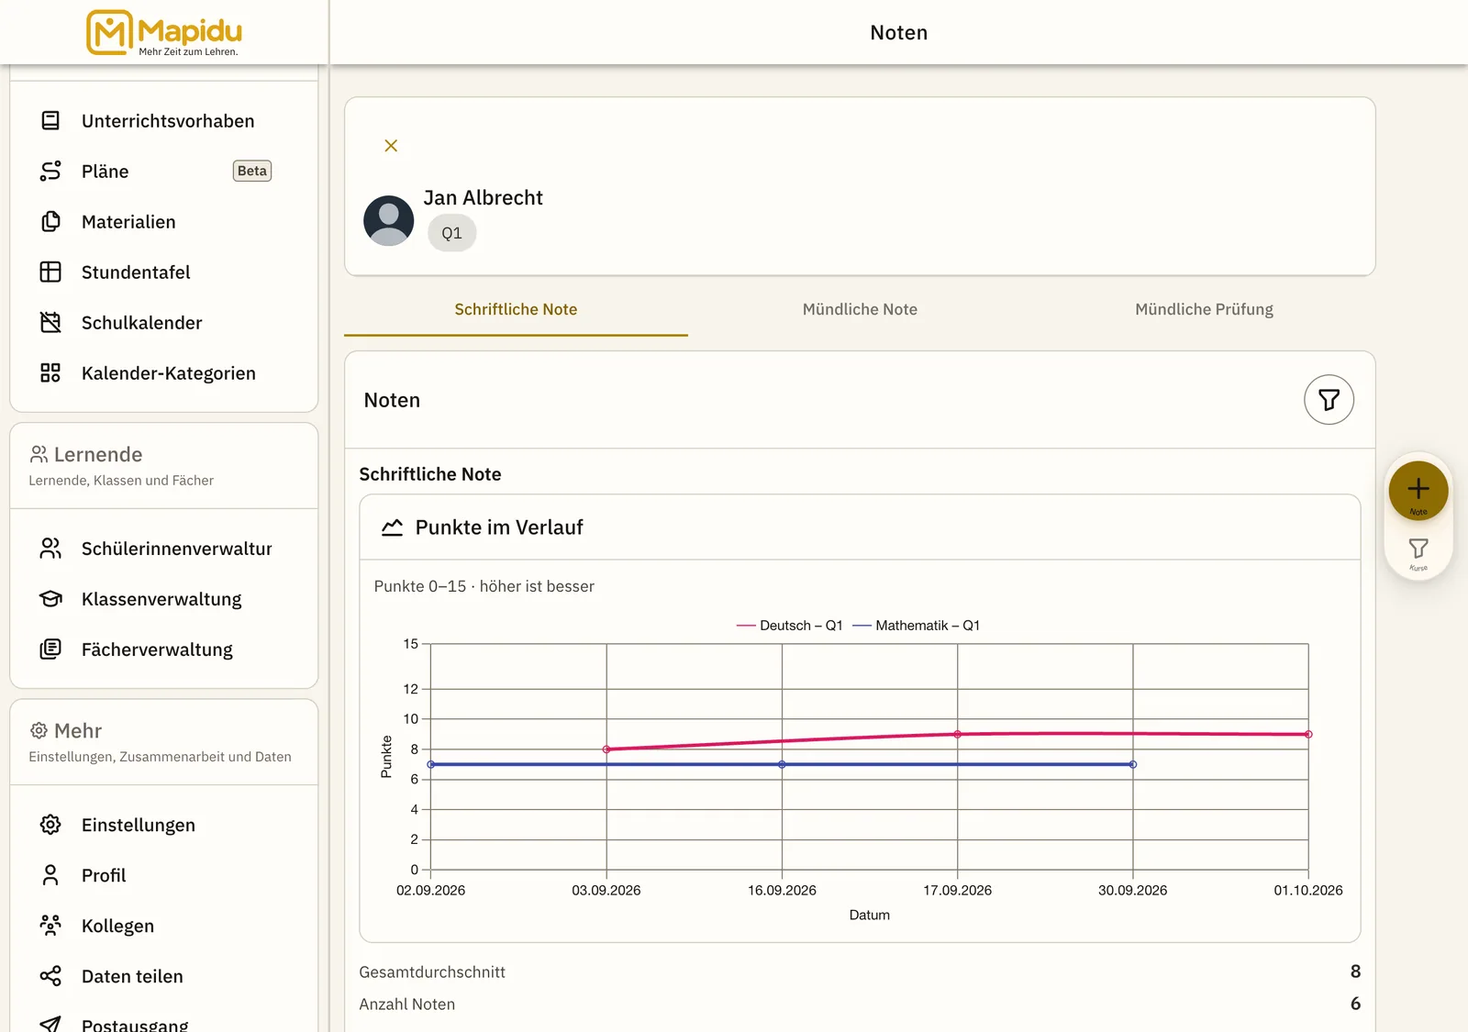Open Unterrichtsvorhaben book icon

pyautogui.click(x=50, y=121)
